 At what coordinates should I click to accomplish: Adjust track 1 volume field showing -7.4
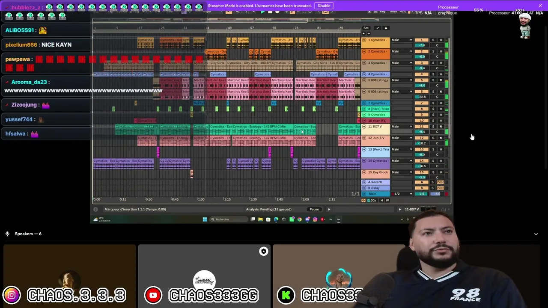422,45
